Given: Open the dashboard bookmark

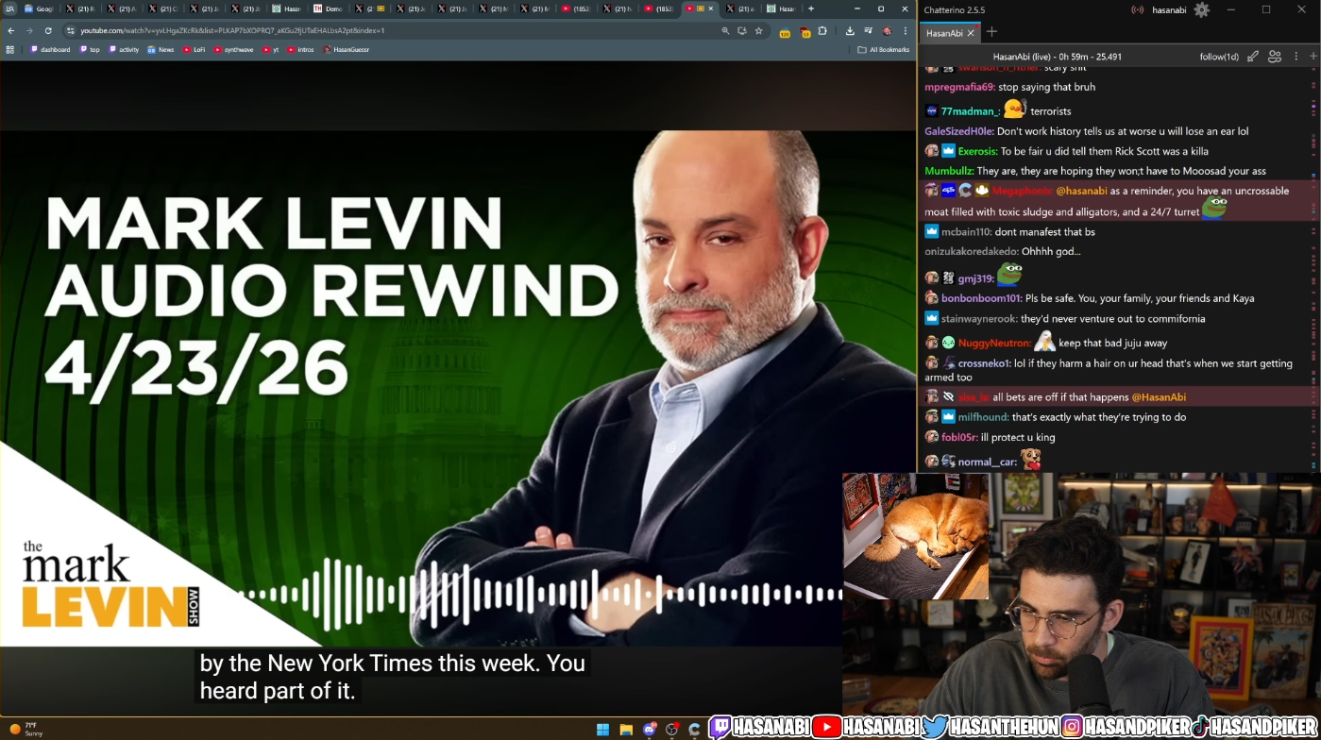Looking at the screenshot, I should [x=51, y=49].
